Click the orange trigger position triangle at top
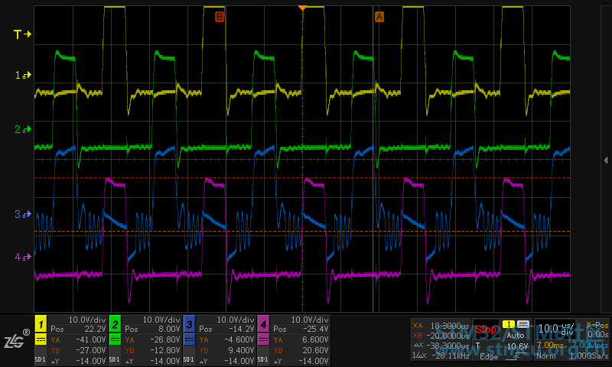Screen dimensions: 612x367 302,8
